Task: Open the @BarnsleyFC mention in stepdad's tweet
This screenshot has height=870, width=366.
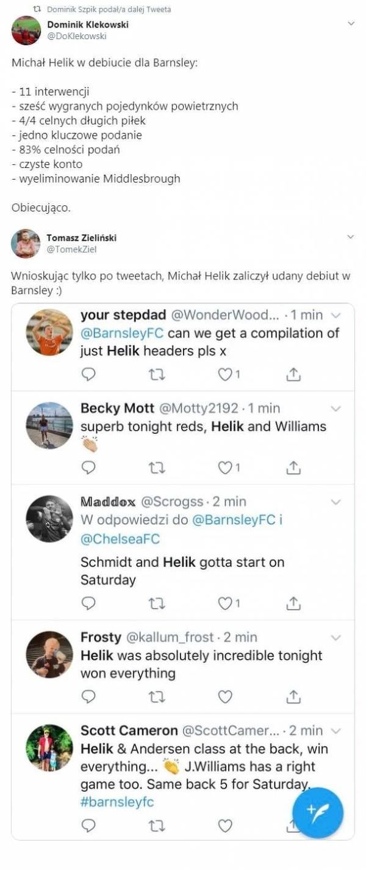Action: [x=122, y=334]
